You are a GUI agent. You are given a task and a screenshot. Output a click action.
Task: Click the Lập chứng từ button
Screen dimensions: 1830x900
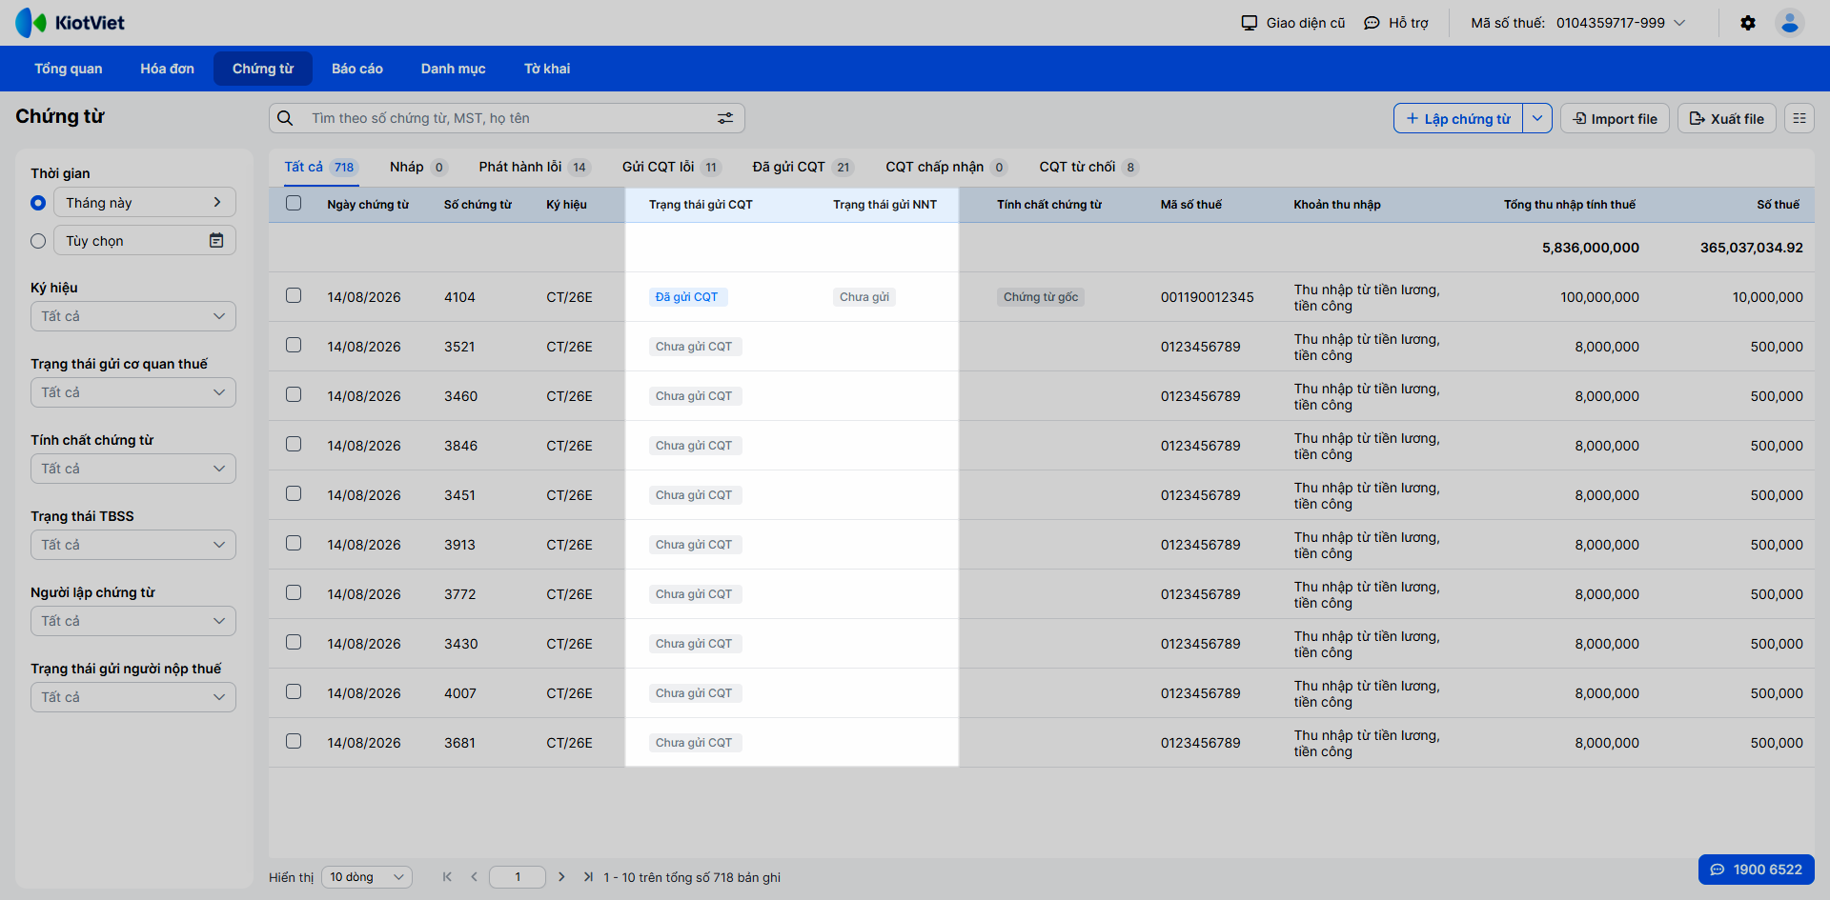tap(1458, 118)
